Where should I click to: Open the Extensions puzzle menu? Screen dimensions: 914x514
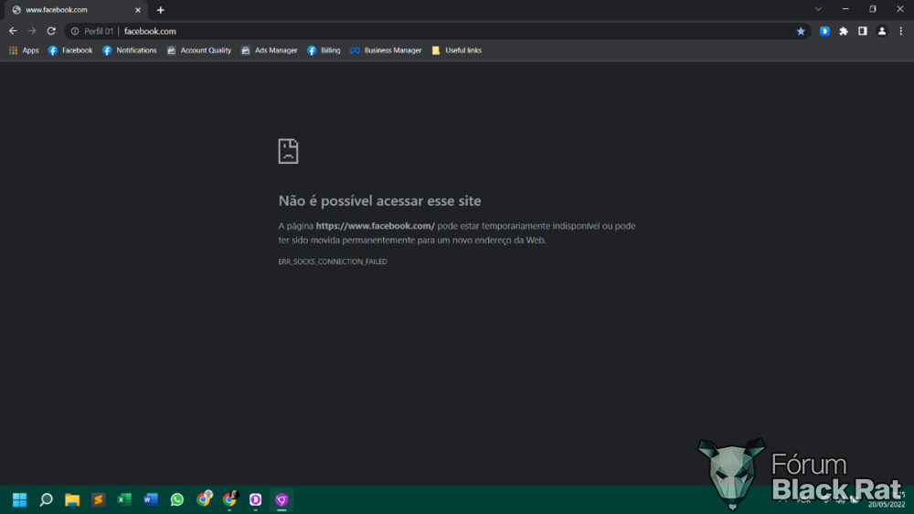click(x=844, y=31)
